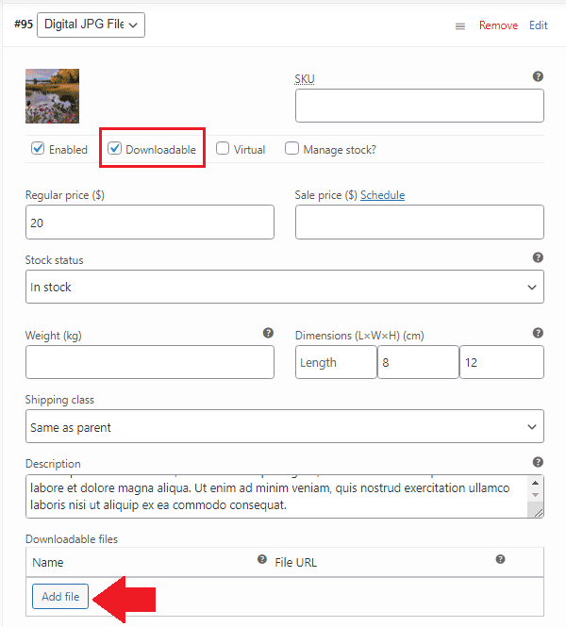Click help icon beside downloadable file Name
This screenshot has width=566, height=627.
click(x=262, y=559)
